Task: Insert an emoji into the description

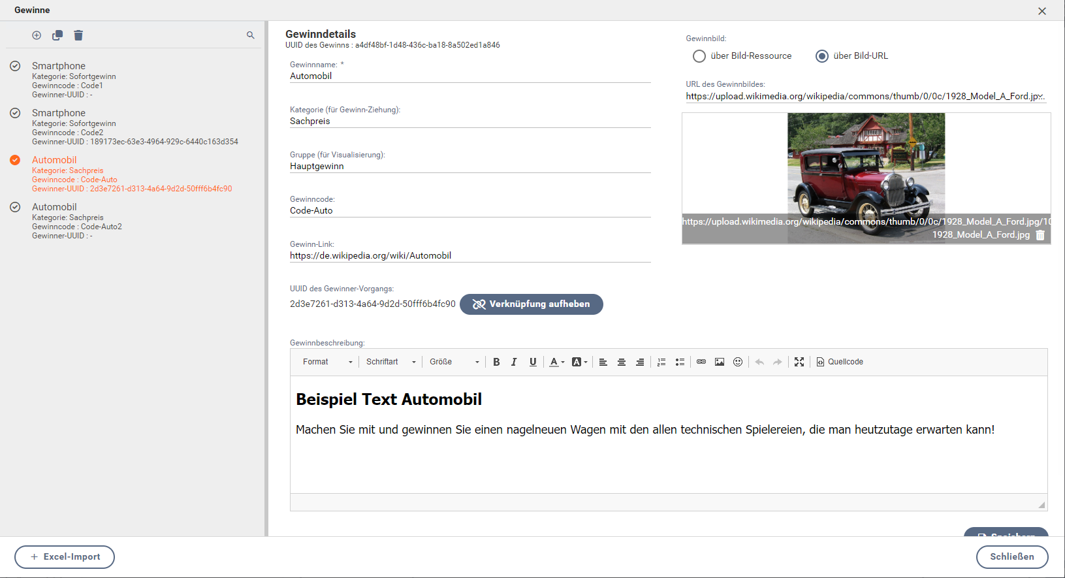Action: tap(738, 362)
